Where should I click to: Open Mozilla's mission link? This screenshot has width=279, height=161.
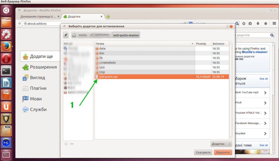254,52
